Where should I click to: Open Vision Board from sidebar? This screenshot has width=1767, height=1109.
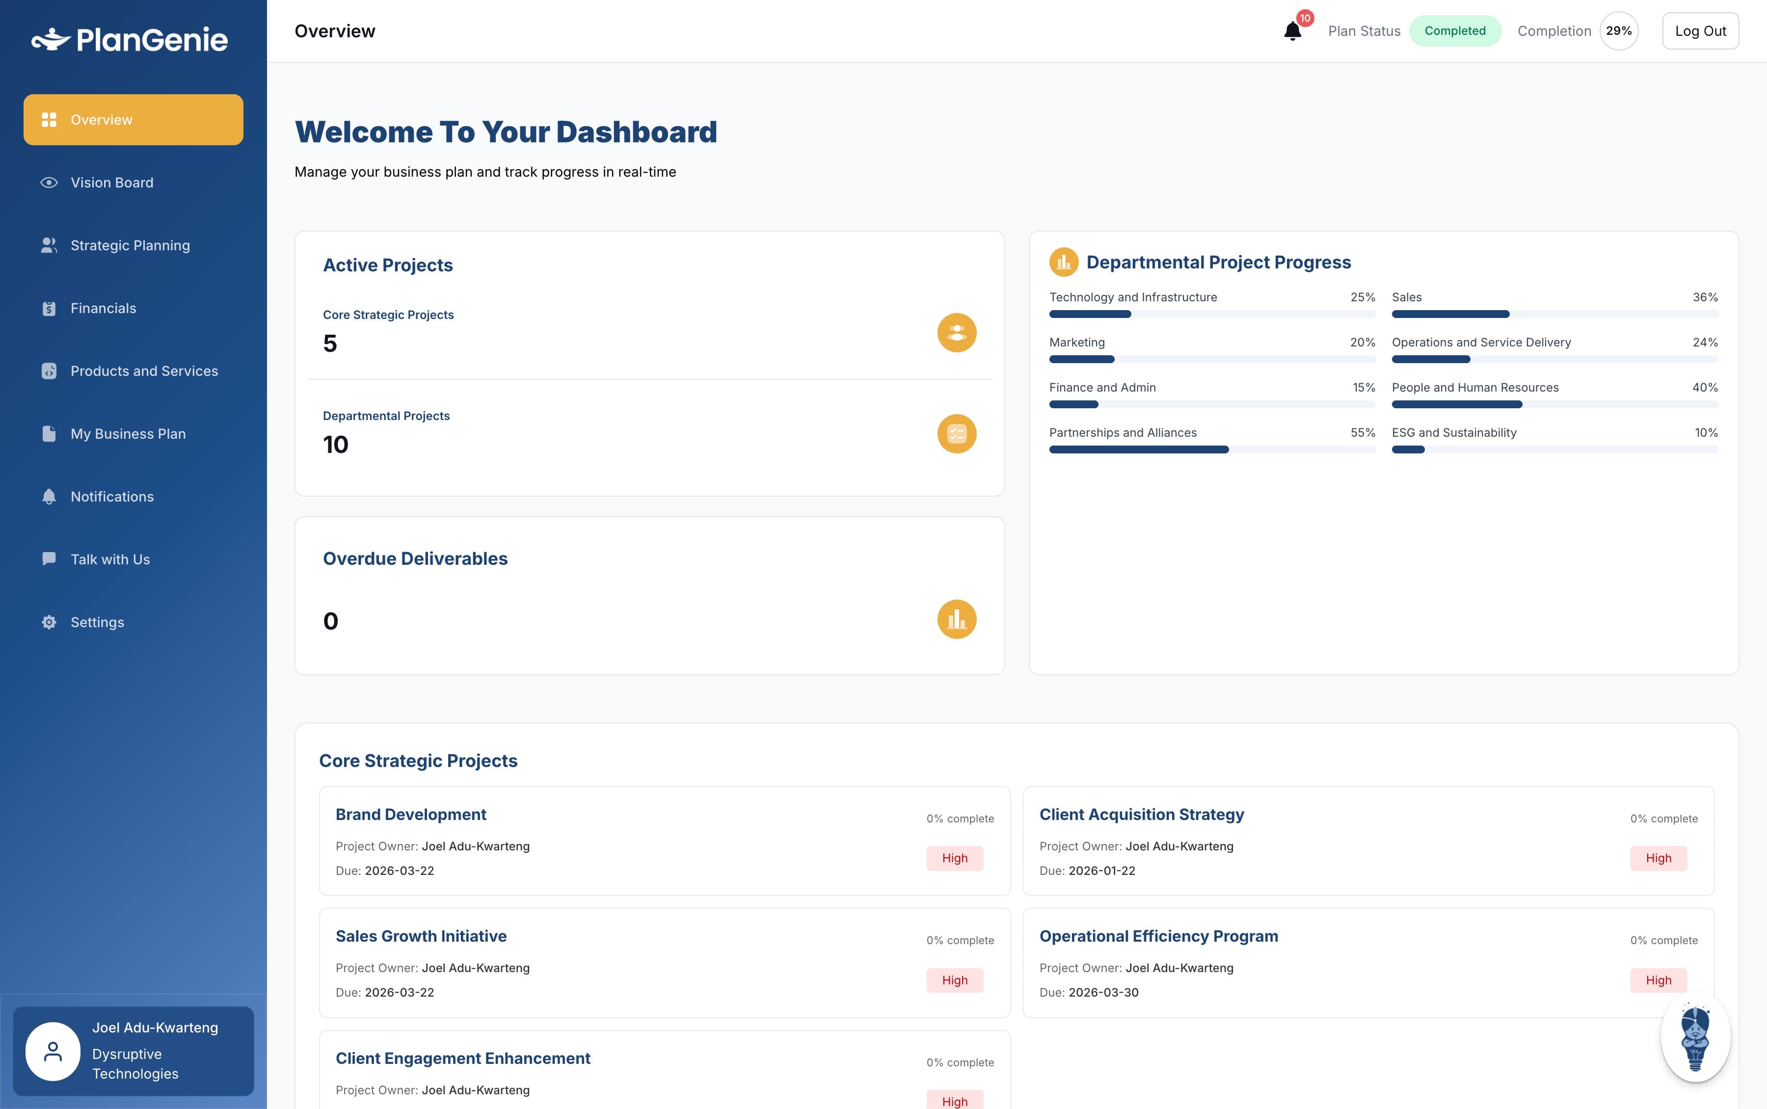tap(111, 183)
